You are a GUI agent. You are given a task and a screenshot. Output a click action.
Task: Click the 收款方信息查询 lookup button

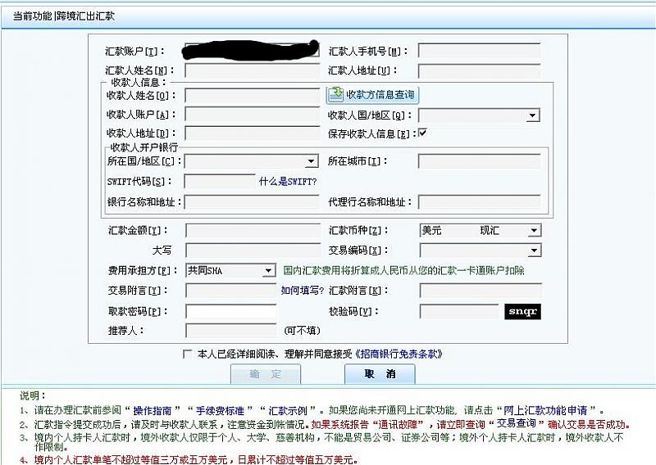point(373,95)
